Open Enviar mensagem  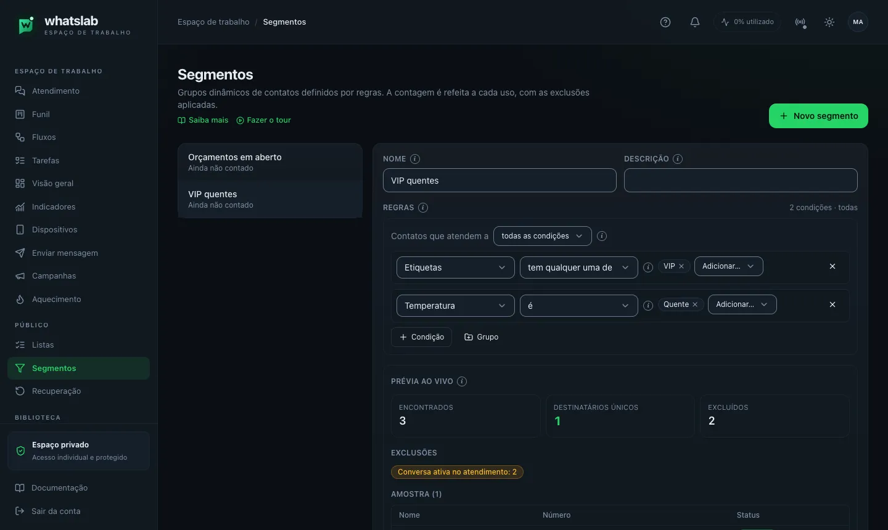(78, 253)
